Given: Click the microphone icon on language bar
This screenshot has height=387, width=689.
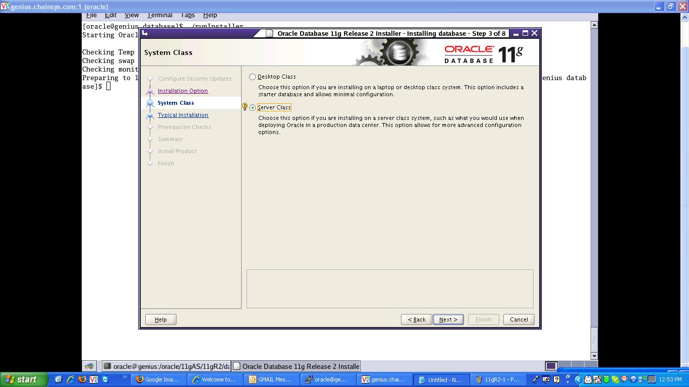Looking at the screenshot, I should click(x=536, y=379).
